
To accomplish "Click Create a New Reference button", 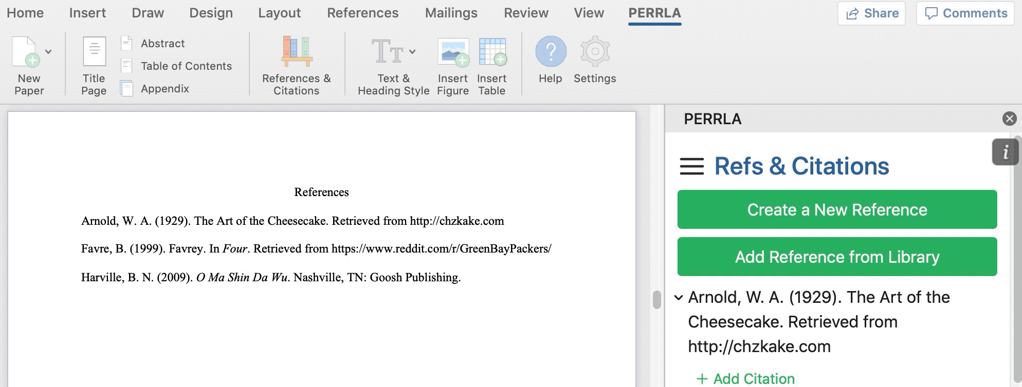I will pos(837,209).
